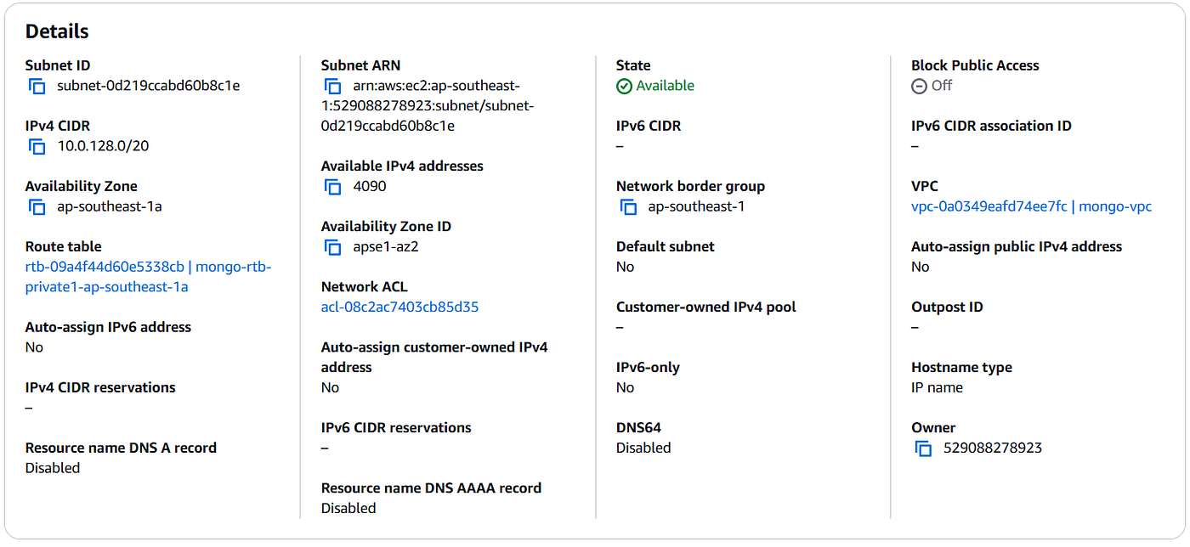Click the Owner value 529088278923
Viewport: 1190px width, 547px height.
[x=993, y=448]
